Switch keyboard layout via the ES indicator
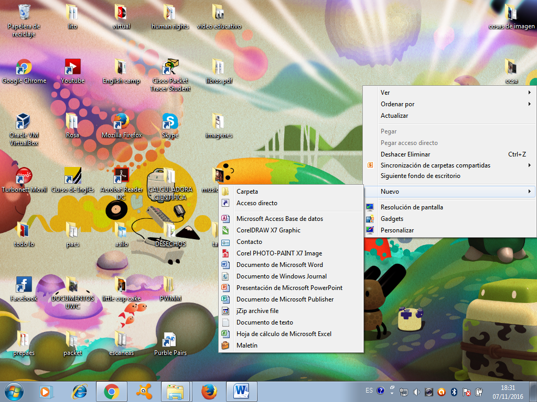This screenshot has width=537, height=402. (x=369, y=391)
